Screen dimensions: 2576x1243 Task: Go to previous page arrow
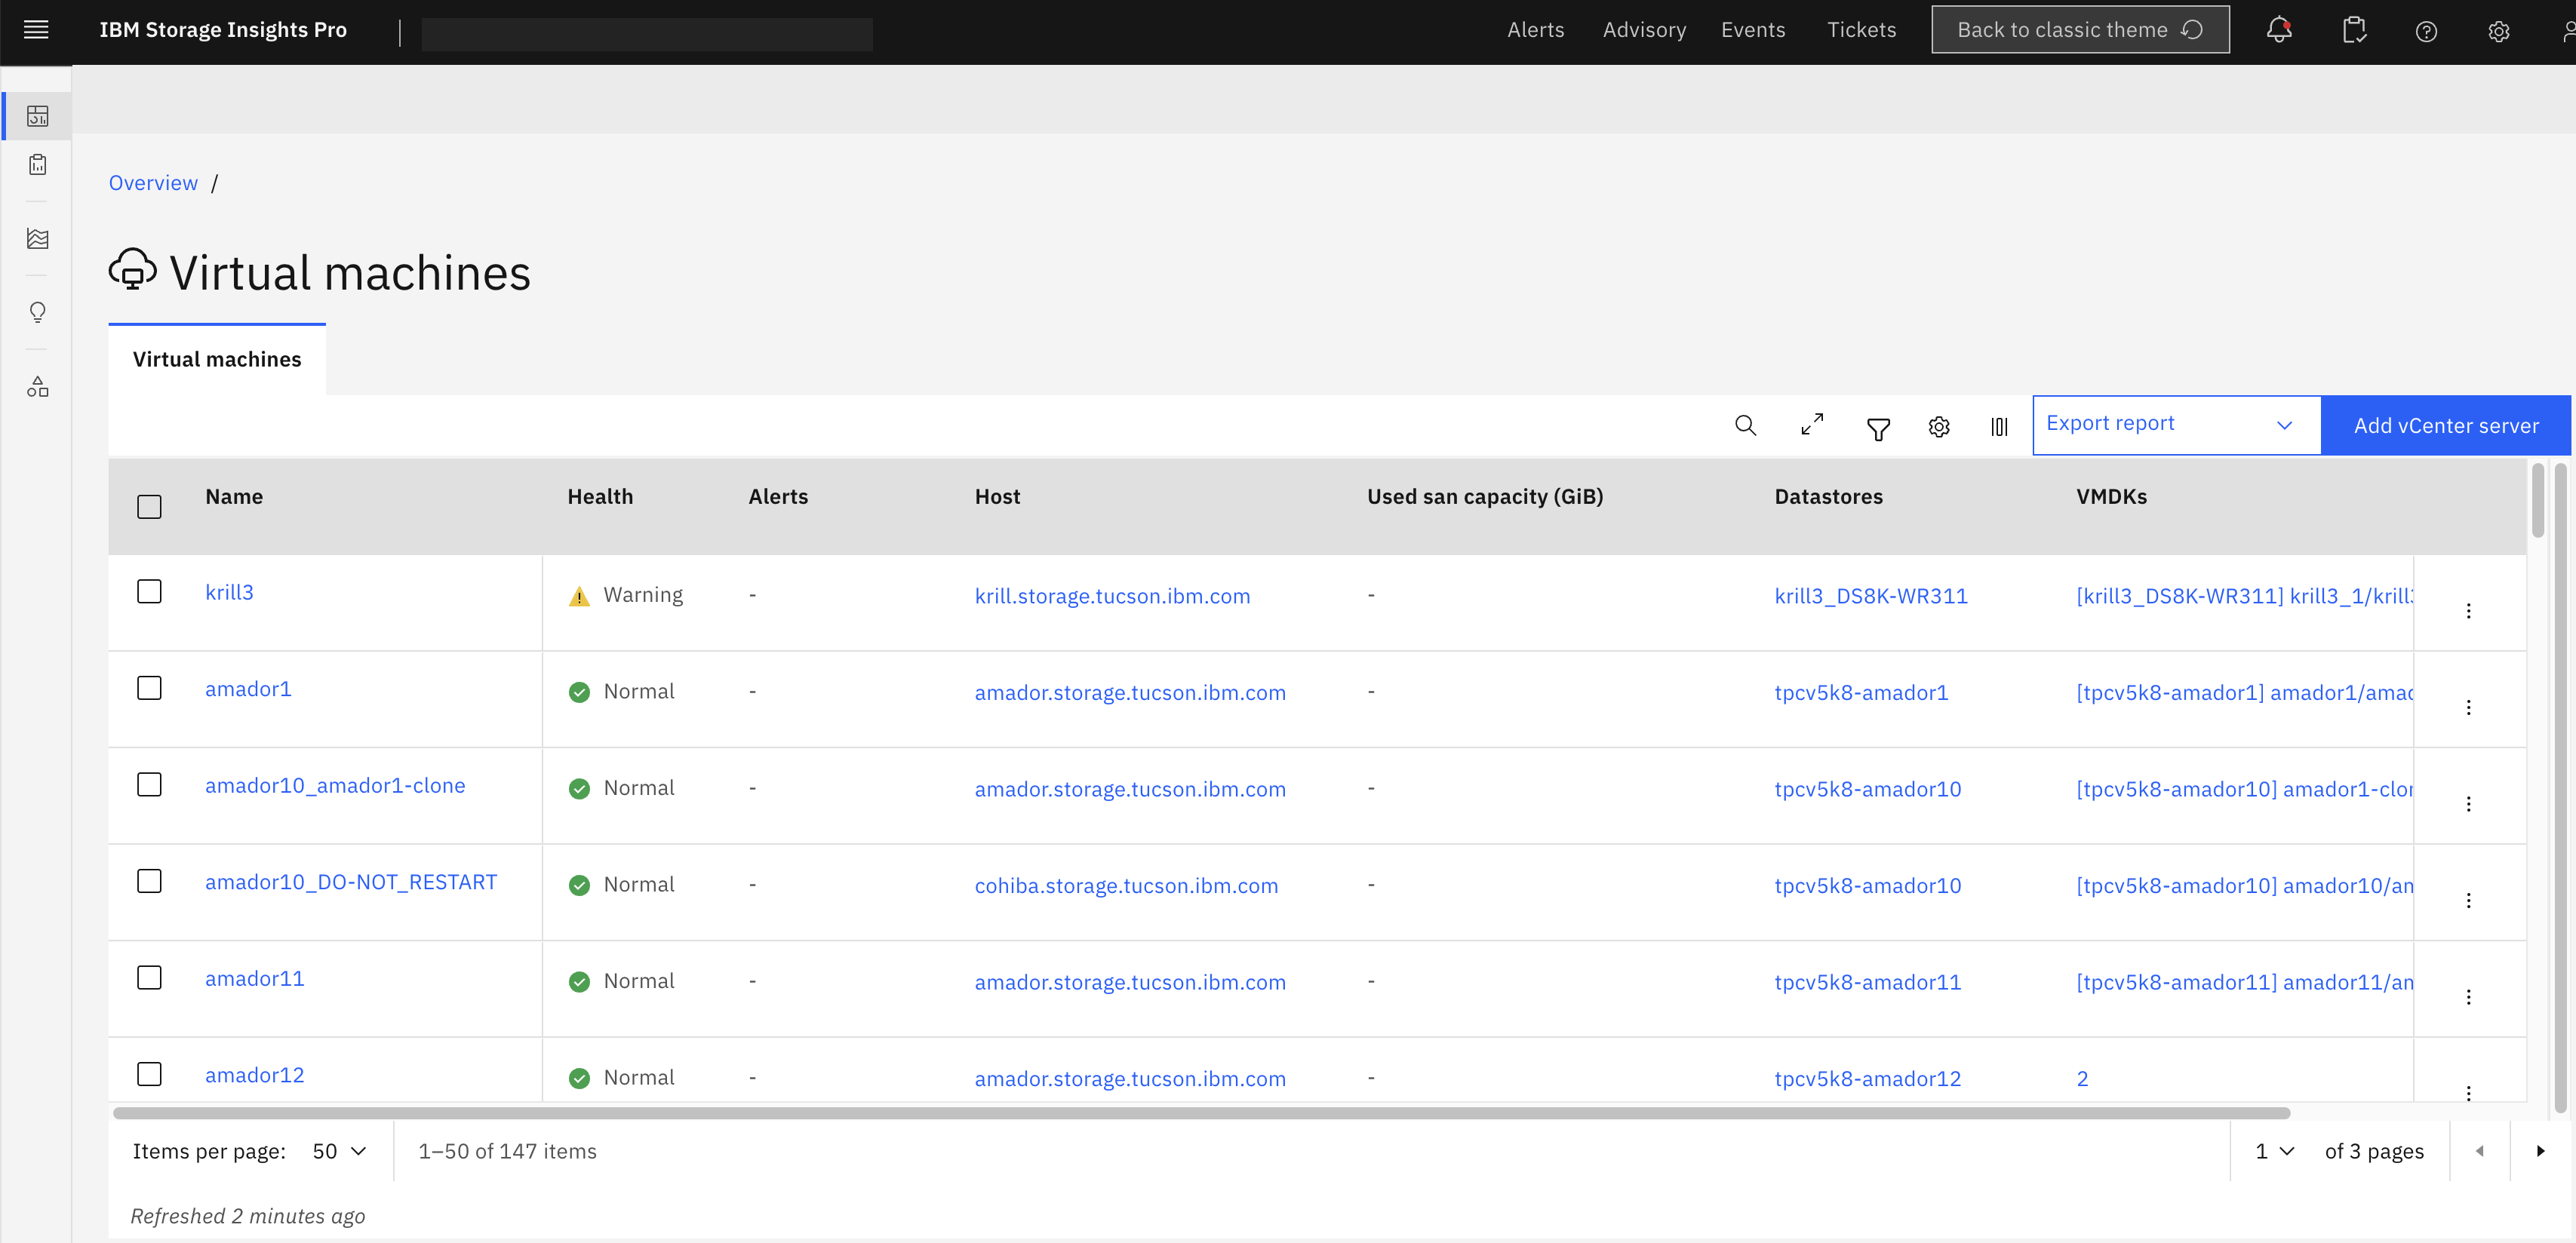click(x=2480, y=1151)
